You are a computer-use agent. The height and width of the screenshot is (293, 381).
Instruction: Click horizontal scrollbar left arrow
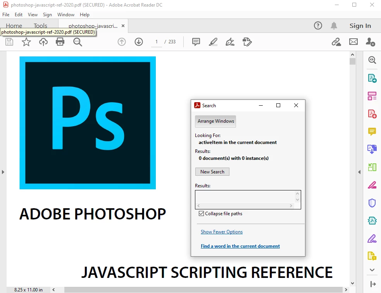pyautogui.click(x=53, y=290)
